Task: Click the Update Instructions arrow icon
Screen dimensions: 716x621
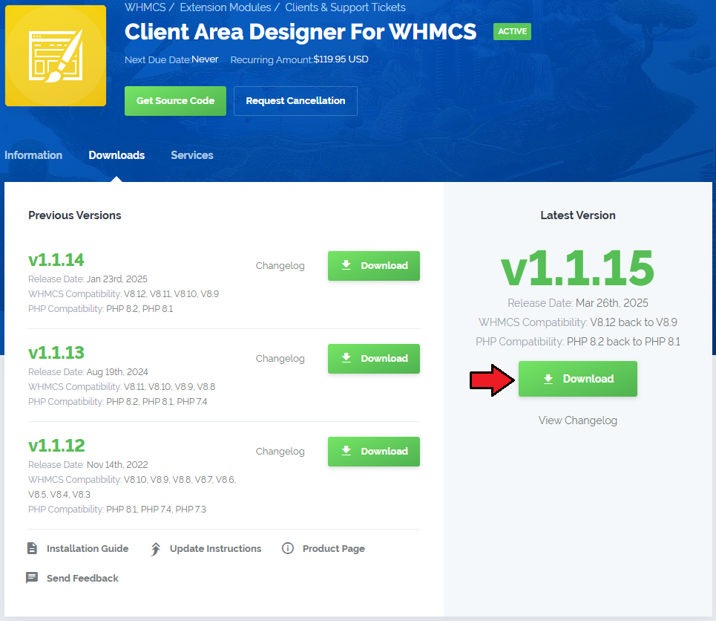Action: (156, 549)
